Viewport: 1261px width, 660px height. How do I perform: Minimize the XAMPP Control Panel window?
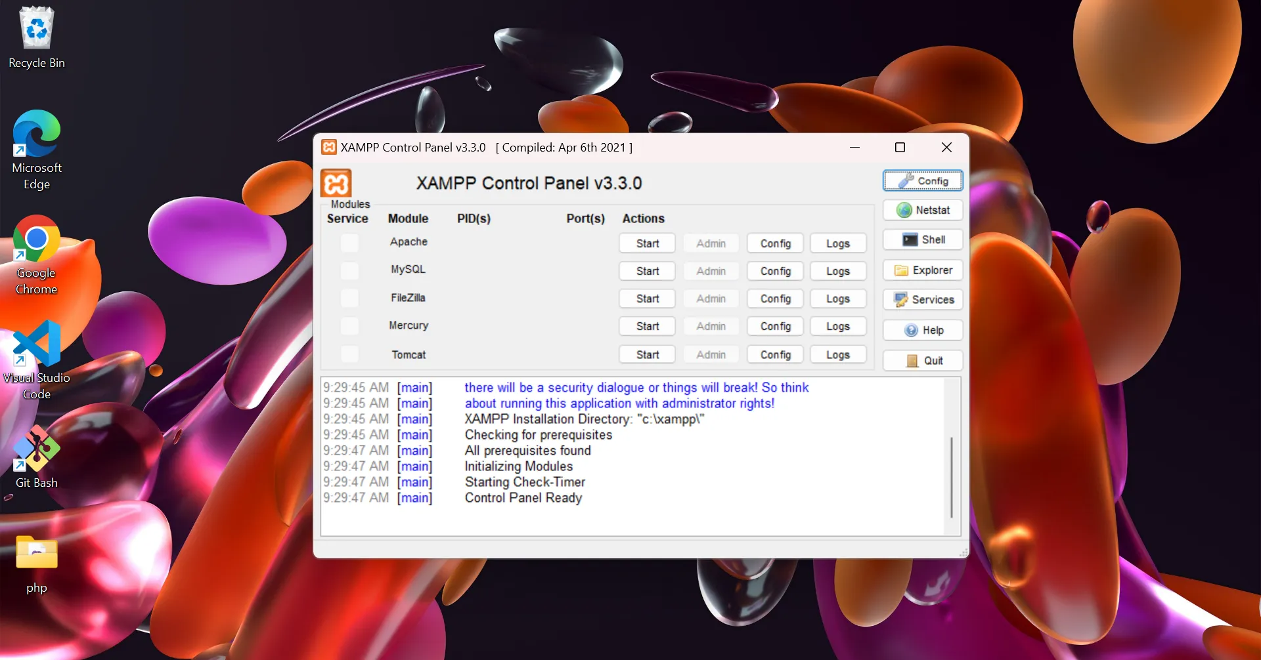[x=854, y=148]
